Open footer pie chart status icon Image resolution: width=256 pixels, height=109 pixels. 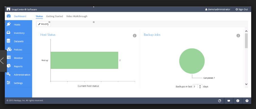tap(219, 101)
